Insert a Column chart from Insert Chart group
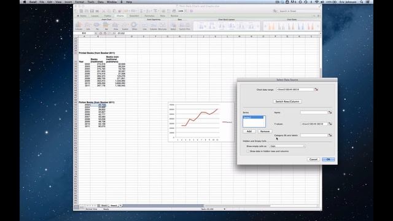 (79, 26)
